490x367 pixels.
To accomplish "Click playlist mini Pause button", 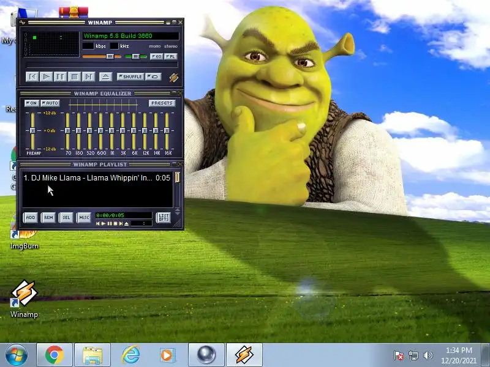I will point(110,223).
